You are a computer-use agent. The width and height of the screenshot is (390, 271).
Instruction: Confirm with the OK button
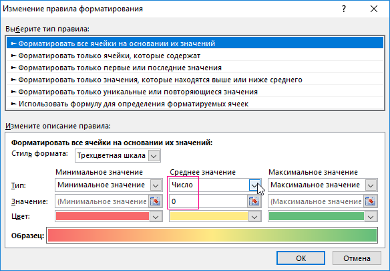click(301, 258)
